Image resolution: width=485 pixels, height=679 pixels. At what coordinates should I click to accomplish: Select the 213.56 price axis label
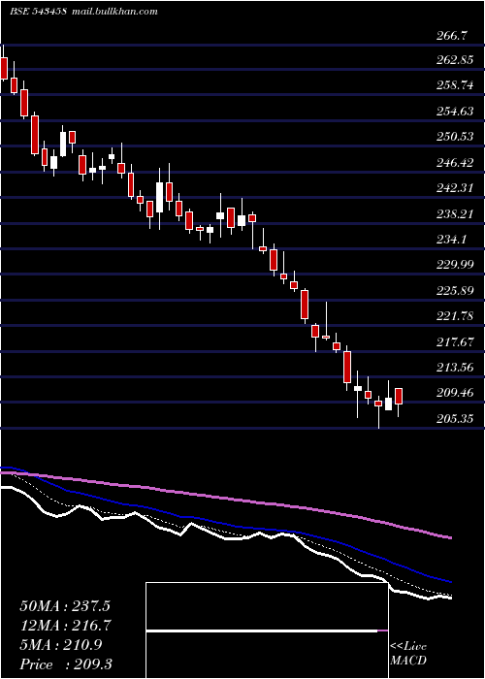(455, 368)
